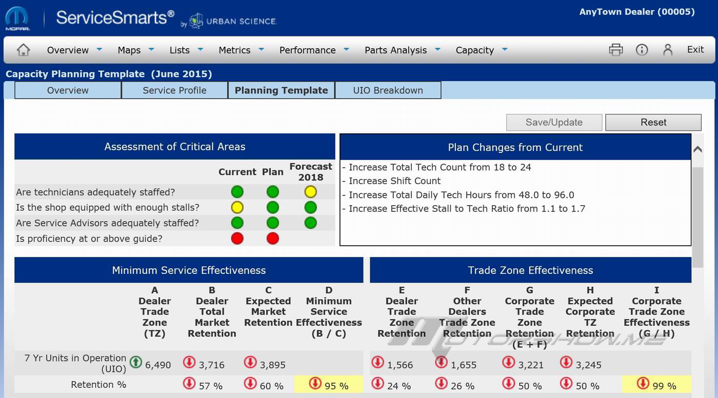Click red down arrow beside 3,895
The image size is (718, 398).
(x=250, y=362)
